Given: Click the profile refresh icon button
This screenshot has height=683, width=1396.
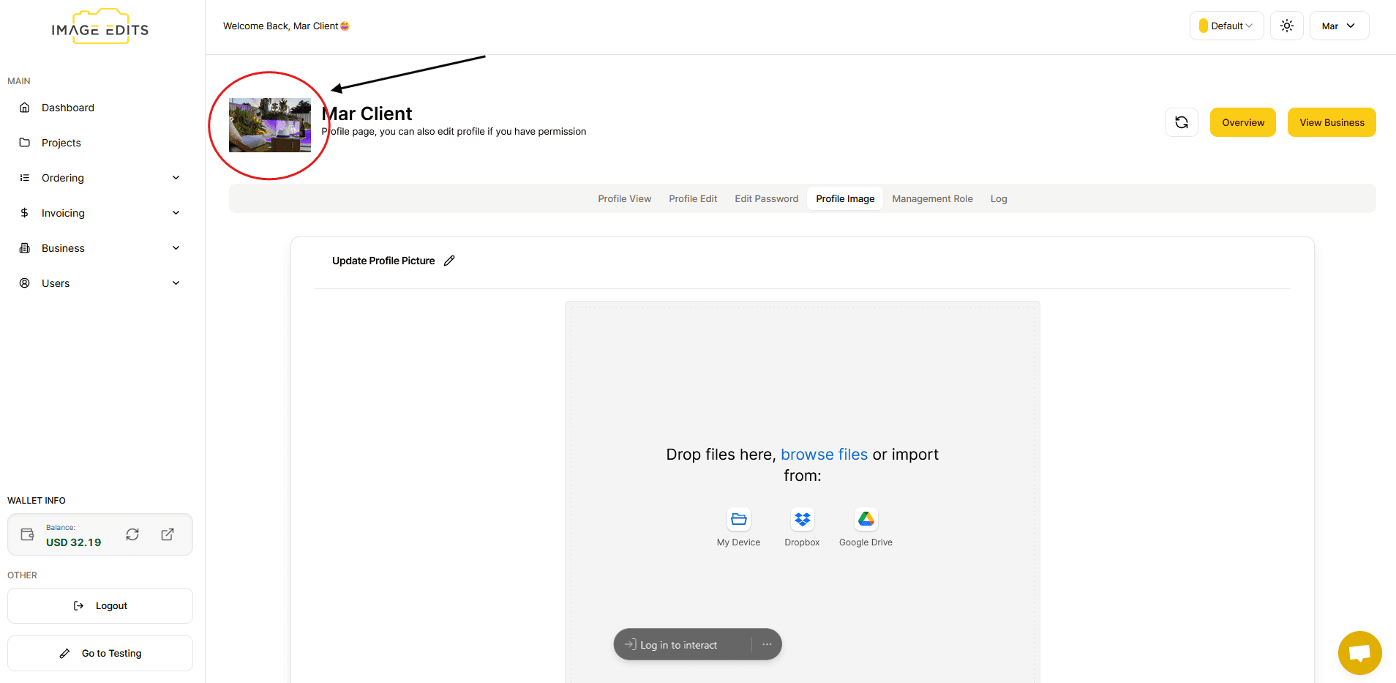Looking at the screenshot, I should pos(1181,122).
